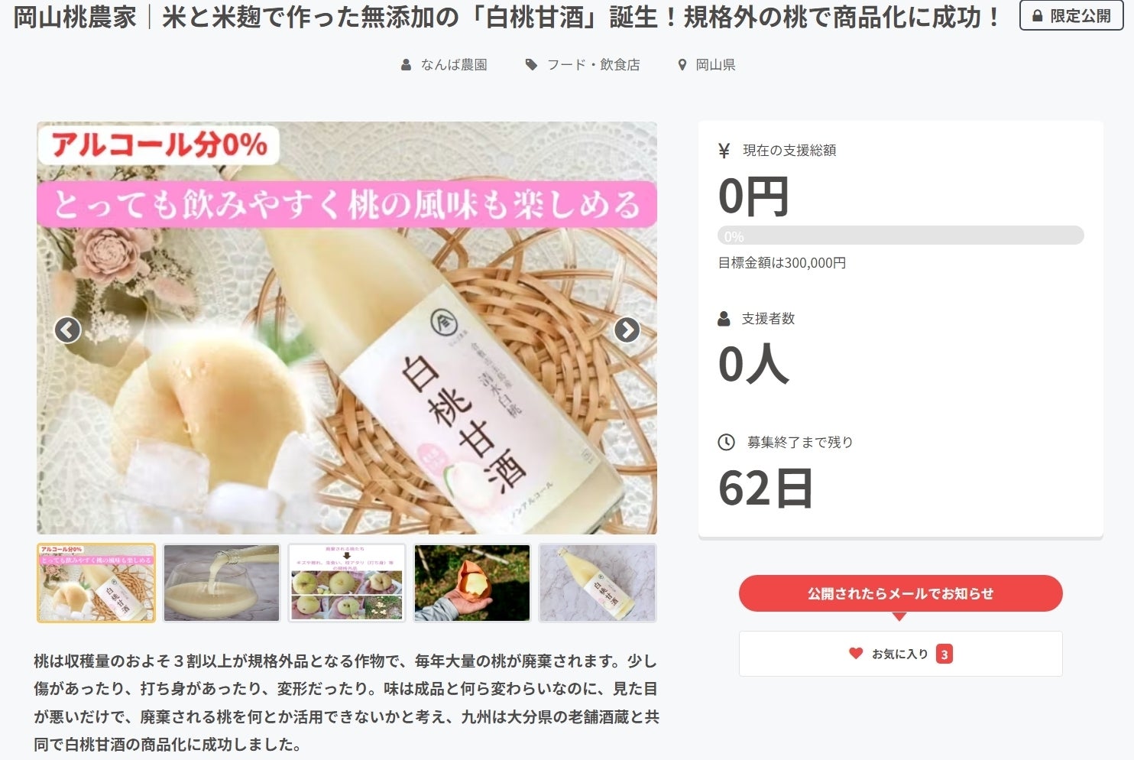Select the discarded peaches collage thumbnail
The width and height of the screenshot is (1134, 760).
point(347,583)
